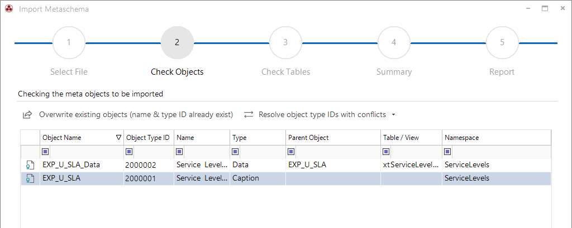
Task: Click the Parent Object filter input
Action: coord(338,152)
